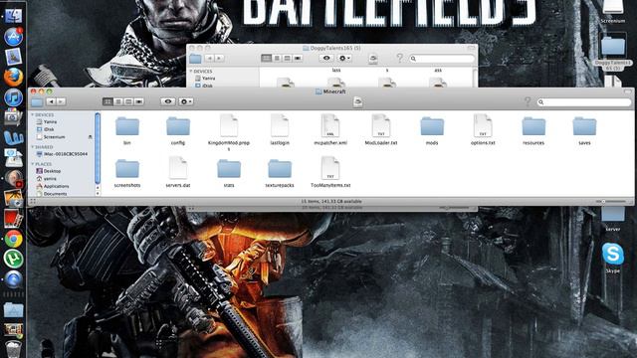
Task: Launch Google Chrome from the Dock
Action: 13,239
